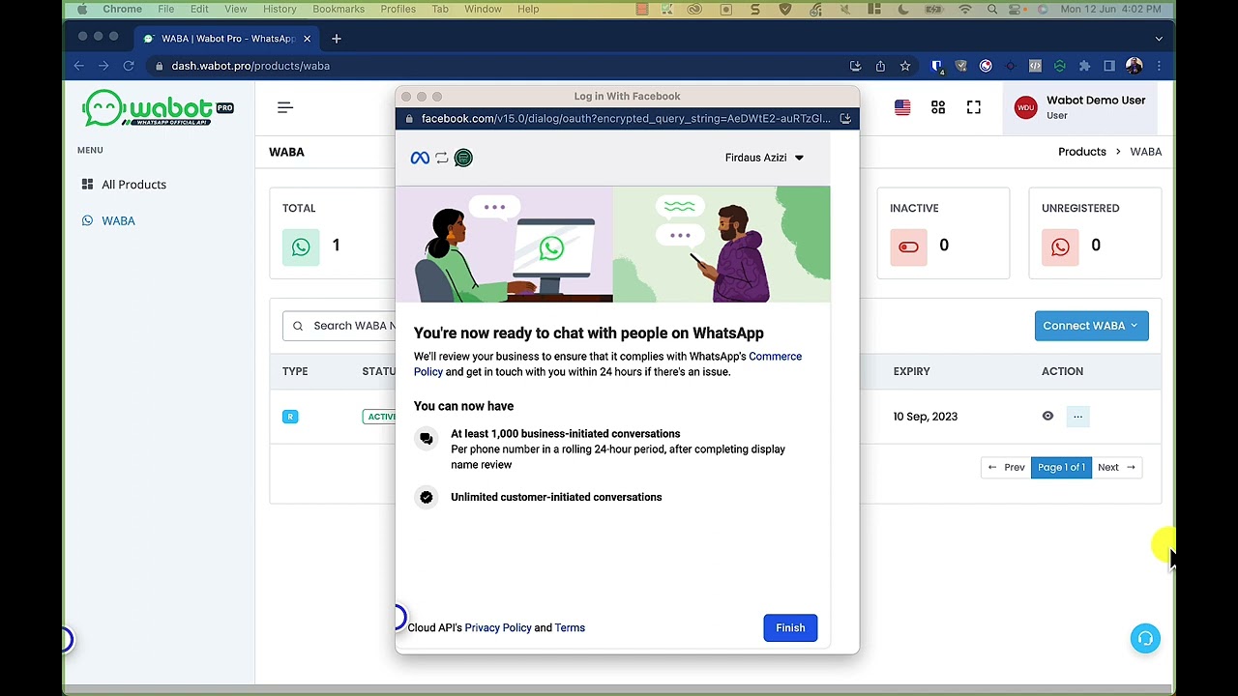This screenshot has height=696, width=1238.
Task: Go to the Next page
Action: coord(1116,467)
